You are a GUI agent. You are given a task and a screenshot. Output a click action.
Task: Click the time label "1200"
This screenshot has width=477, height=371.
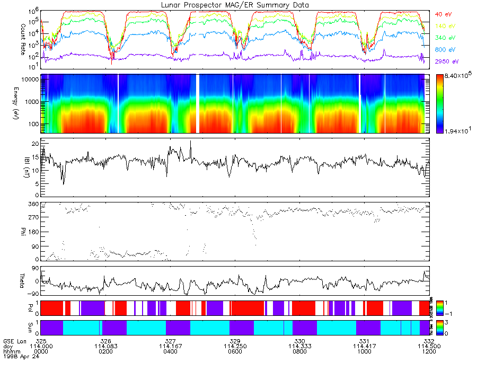429,351
